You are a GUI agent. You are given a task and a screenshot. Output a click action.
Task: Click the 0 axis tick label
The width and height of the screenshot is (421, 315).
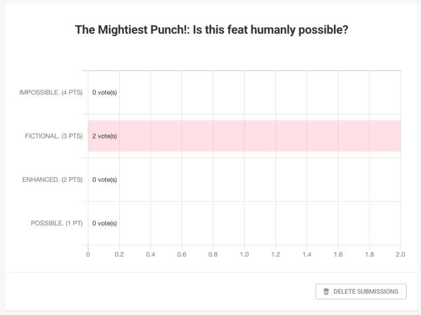click(88, 254)
